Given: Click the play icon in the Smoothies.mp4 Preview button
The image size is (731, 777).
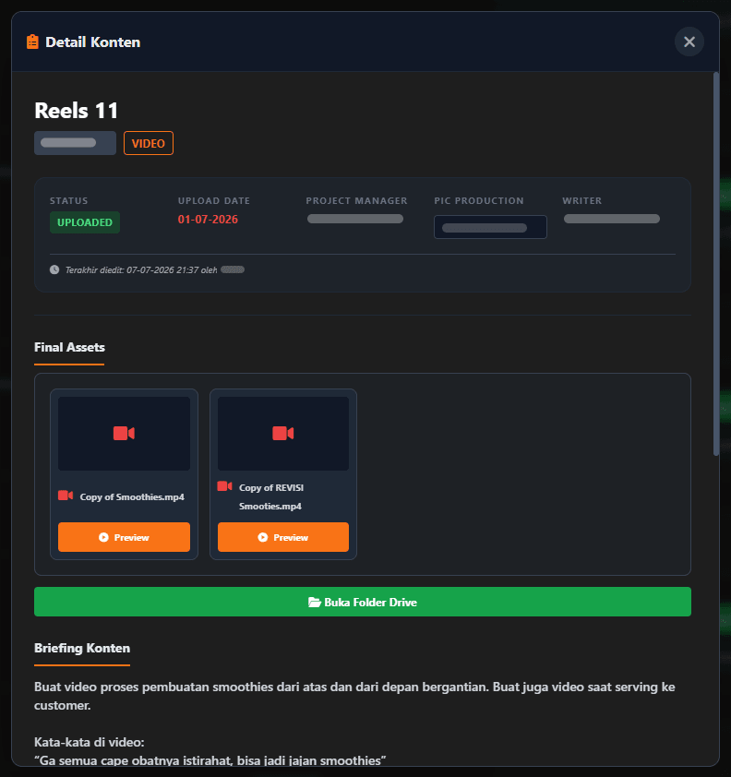Looking at the screenshot, I should pyautogui.click(x=103, y=537).
